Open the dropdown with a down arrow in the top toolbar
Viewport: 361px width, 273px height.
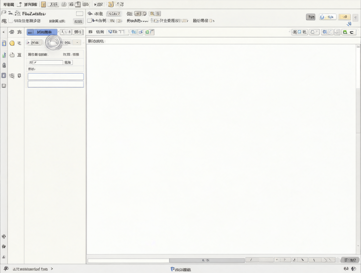[x=98, y=4]
